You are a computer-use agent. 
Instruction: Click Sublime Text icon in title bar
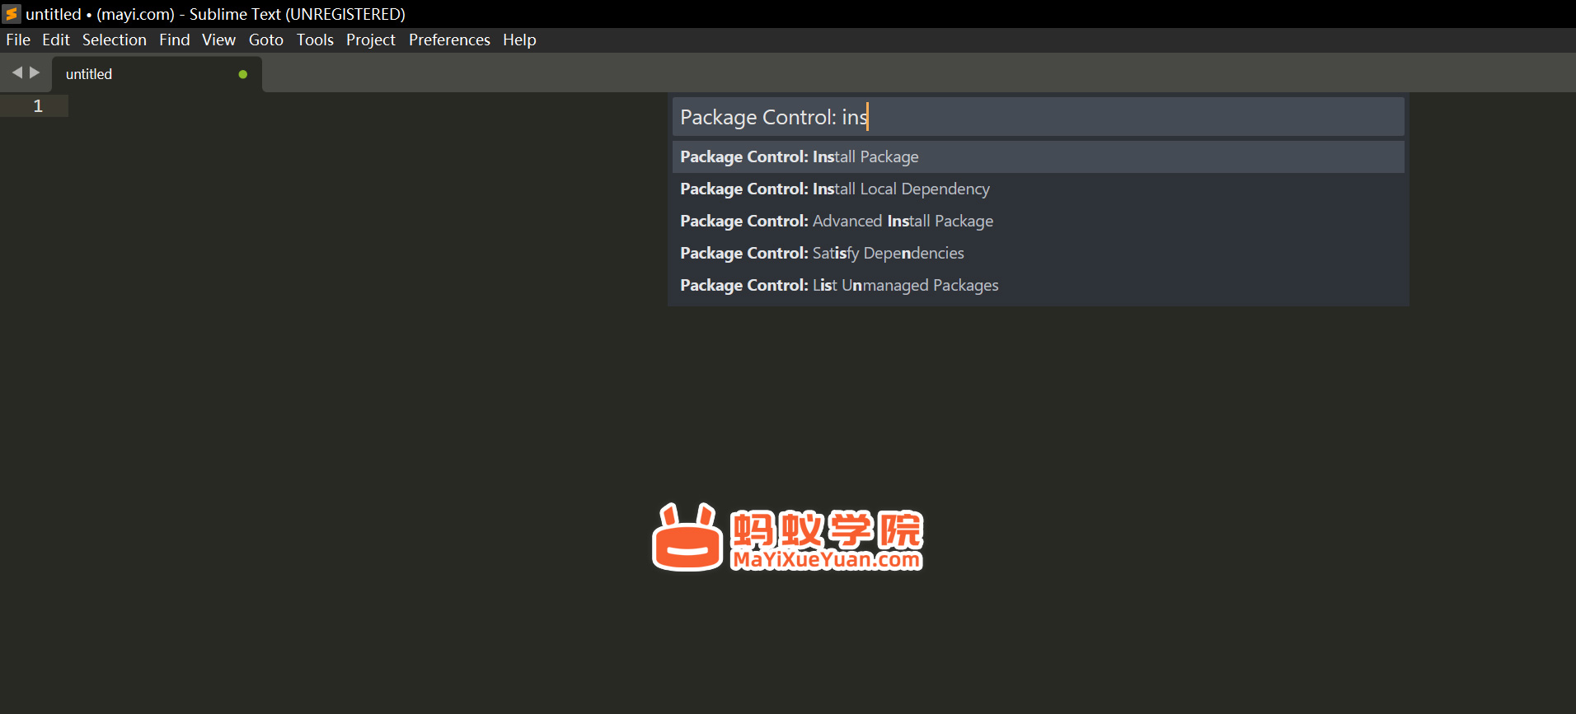pyautogui.click(x=12, y=14)
